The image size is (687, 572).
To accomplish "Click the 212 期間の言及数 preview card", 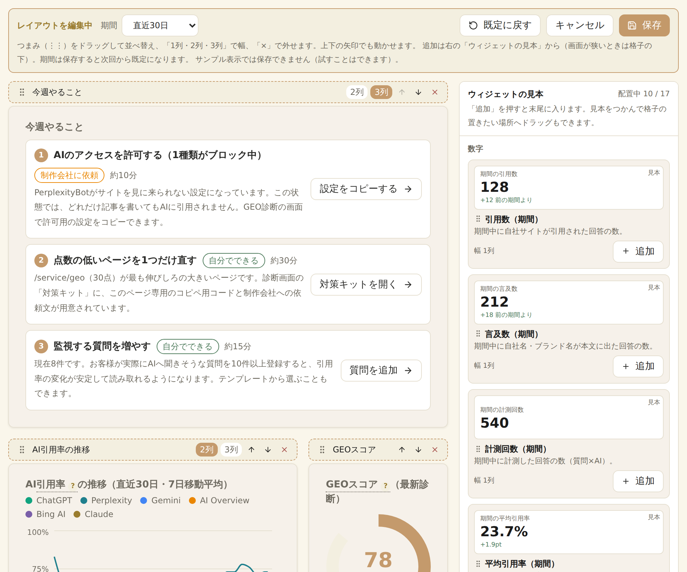I will coord(569,302).
